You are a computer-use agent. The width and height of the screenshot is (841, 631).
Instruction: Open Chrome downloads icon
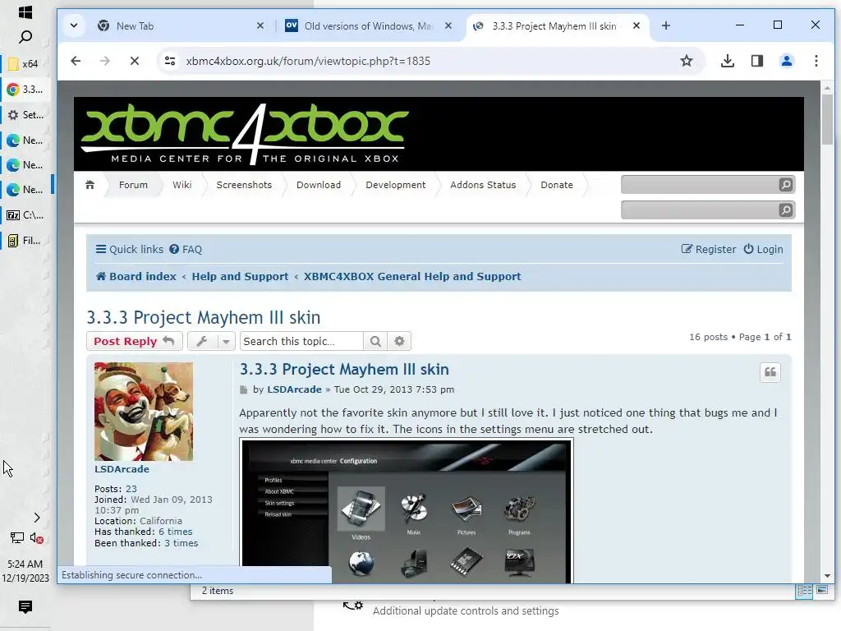tap(728, 61)
